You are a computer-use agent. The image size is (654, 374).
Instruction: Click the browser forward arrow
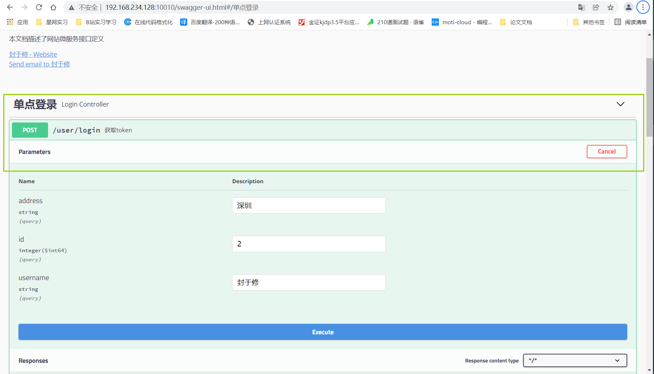(x=24, y=7)
